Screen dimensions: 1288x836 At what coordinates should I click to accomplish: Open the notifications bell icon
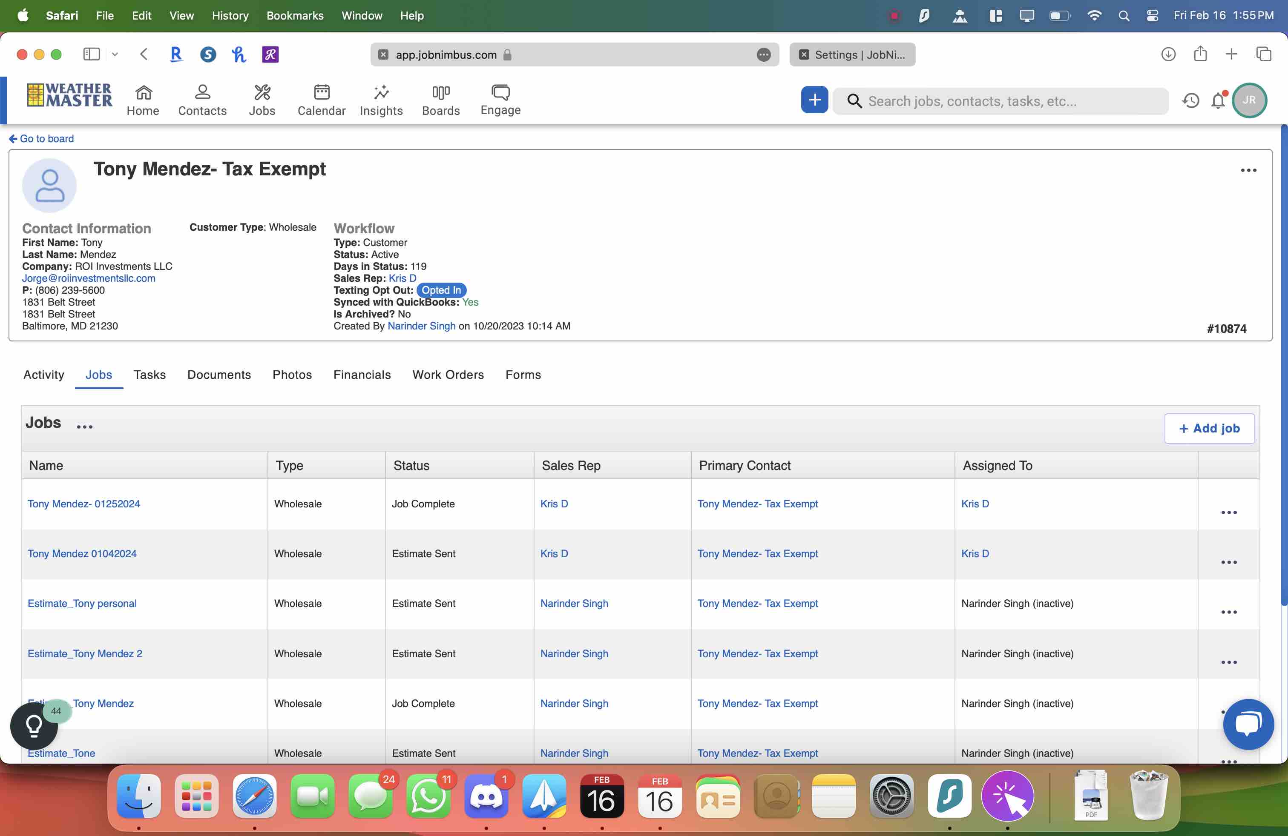[x=1218, y=100]
